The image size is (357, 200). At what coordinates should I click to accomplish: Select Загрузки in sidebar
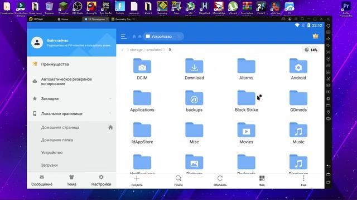71,166
